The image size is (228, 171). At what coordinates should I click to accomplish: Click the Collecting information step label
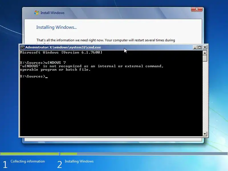tap(28, 161)
